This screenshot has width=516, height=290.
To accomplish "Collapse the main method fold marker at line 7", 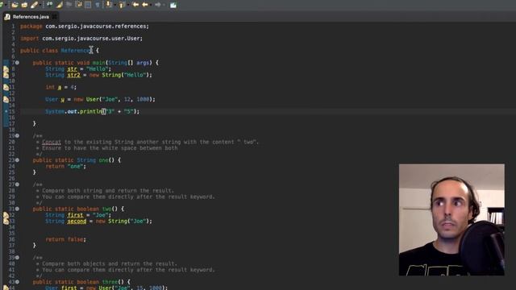I will coord(17,63).
